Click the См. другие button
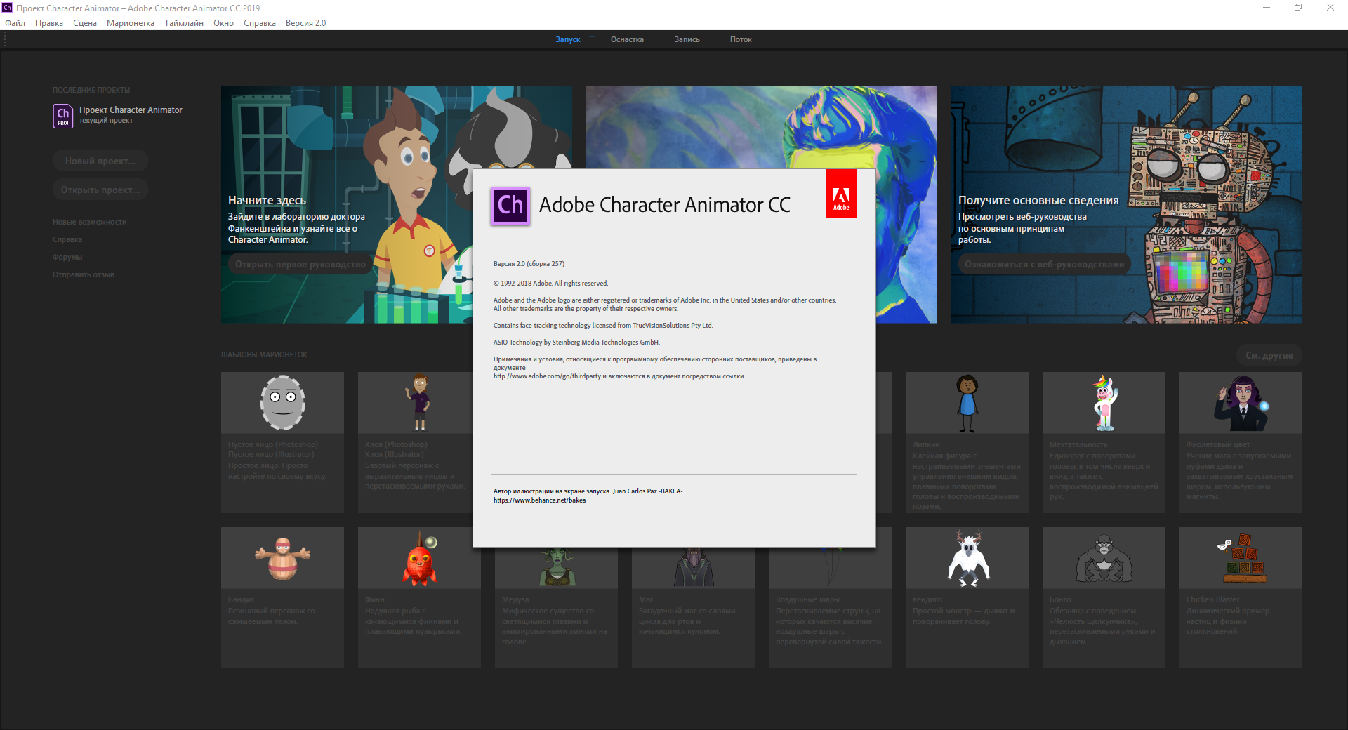Image resolution: width=1348 pixels, height=730 pixels. tap(1269, 355)
